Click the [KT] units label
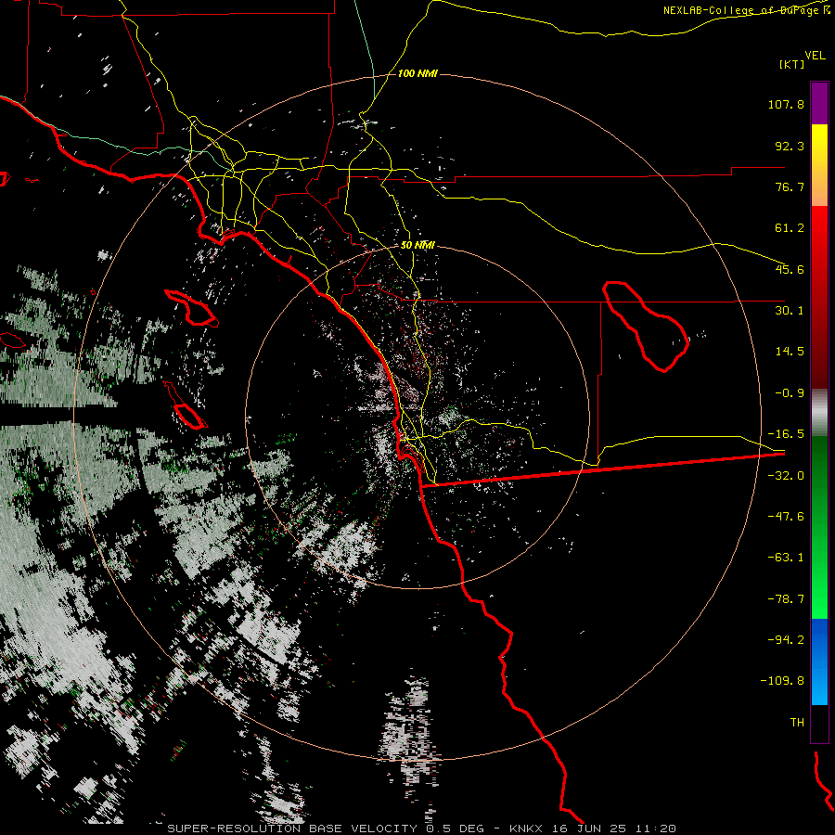The height and width of the screenshot is (835, 835). pyautogui.click(x=792, y=64)
